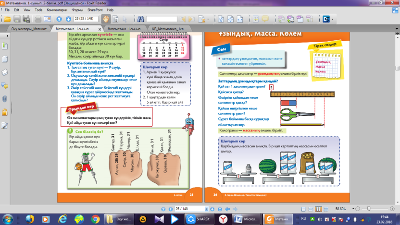Open the Комментарии menu

point(57,10)
